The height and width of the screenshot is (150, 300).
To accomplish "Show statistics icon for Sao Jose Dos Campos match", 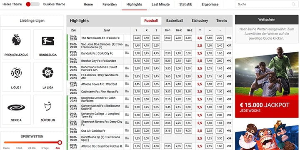I will (x=127, y=45).
